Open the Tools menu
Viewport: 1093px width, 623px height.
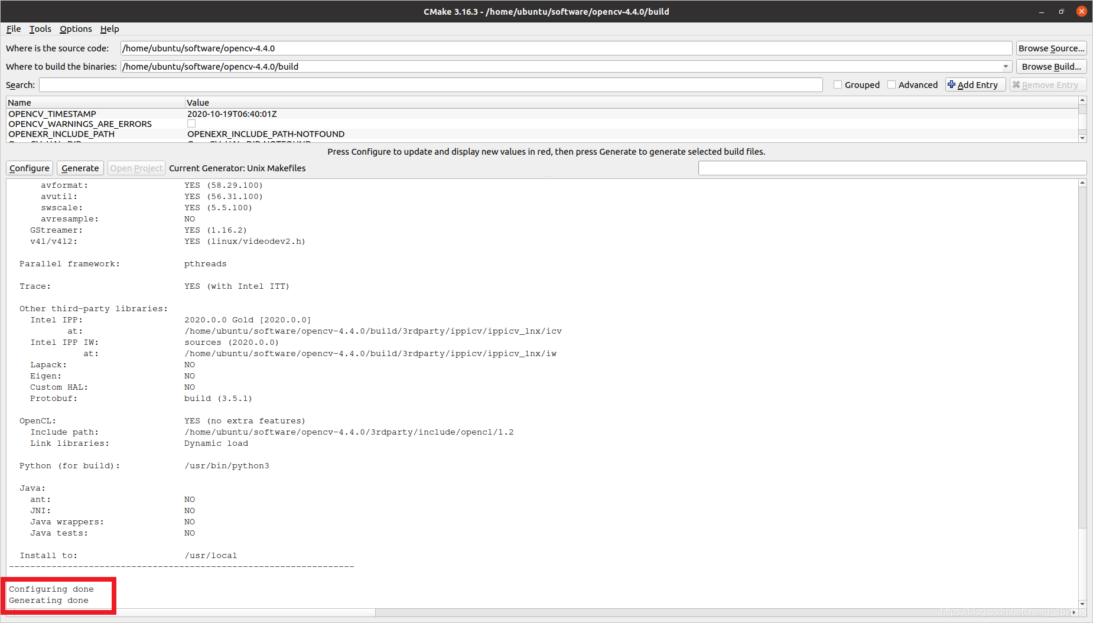(x=40, y=29)
